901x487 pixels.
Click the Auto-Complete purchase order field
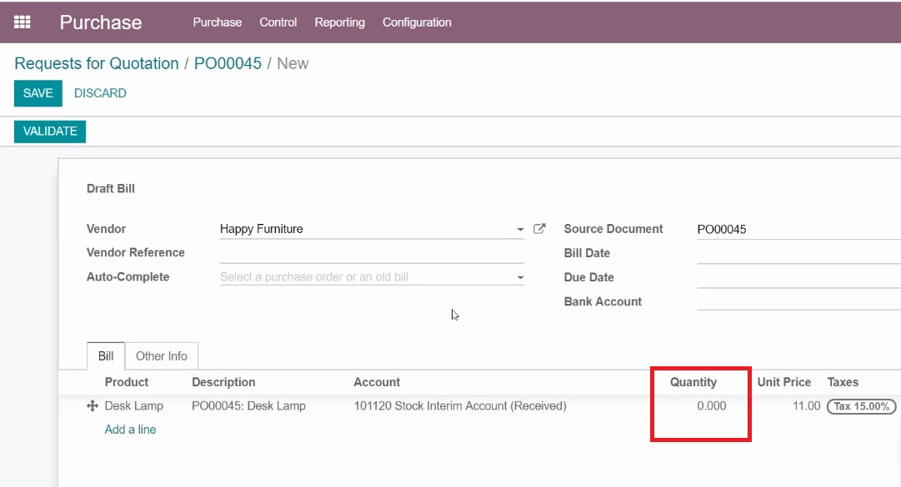coord(372,277)
